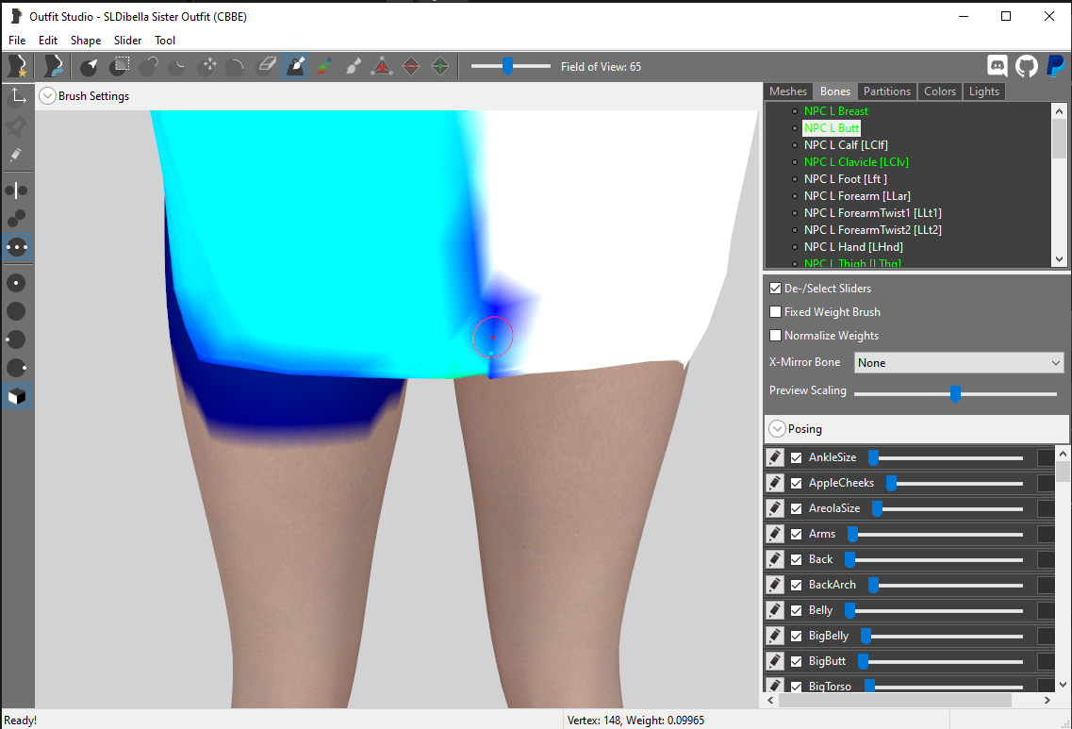Select the mask brush tool
The height and width of the screenshot is (729, 1072).
pos(119,66)
